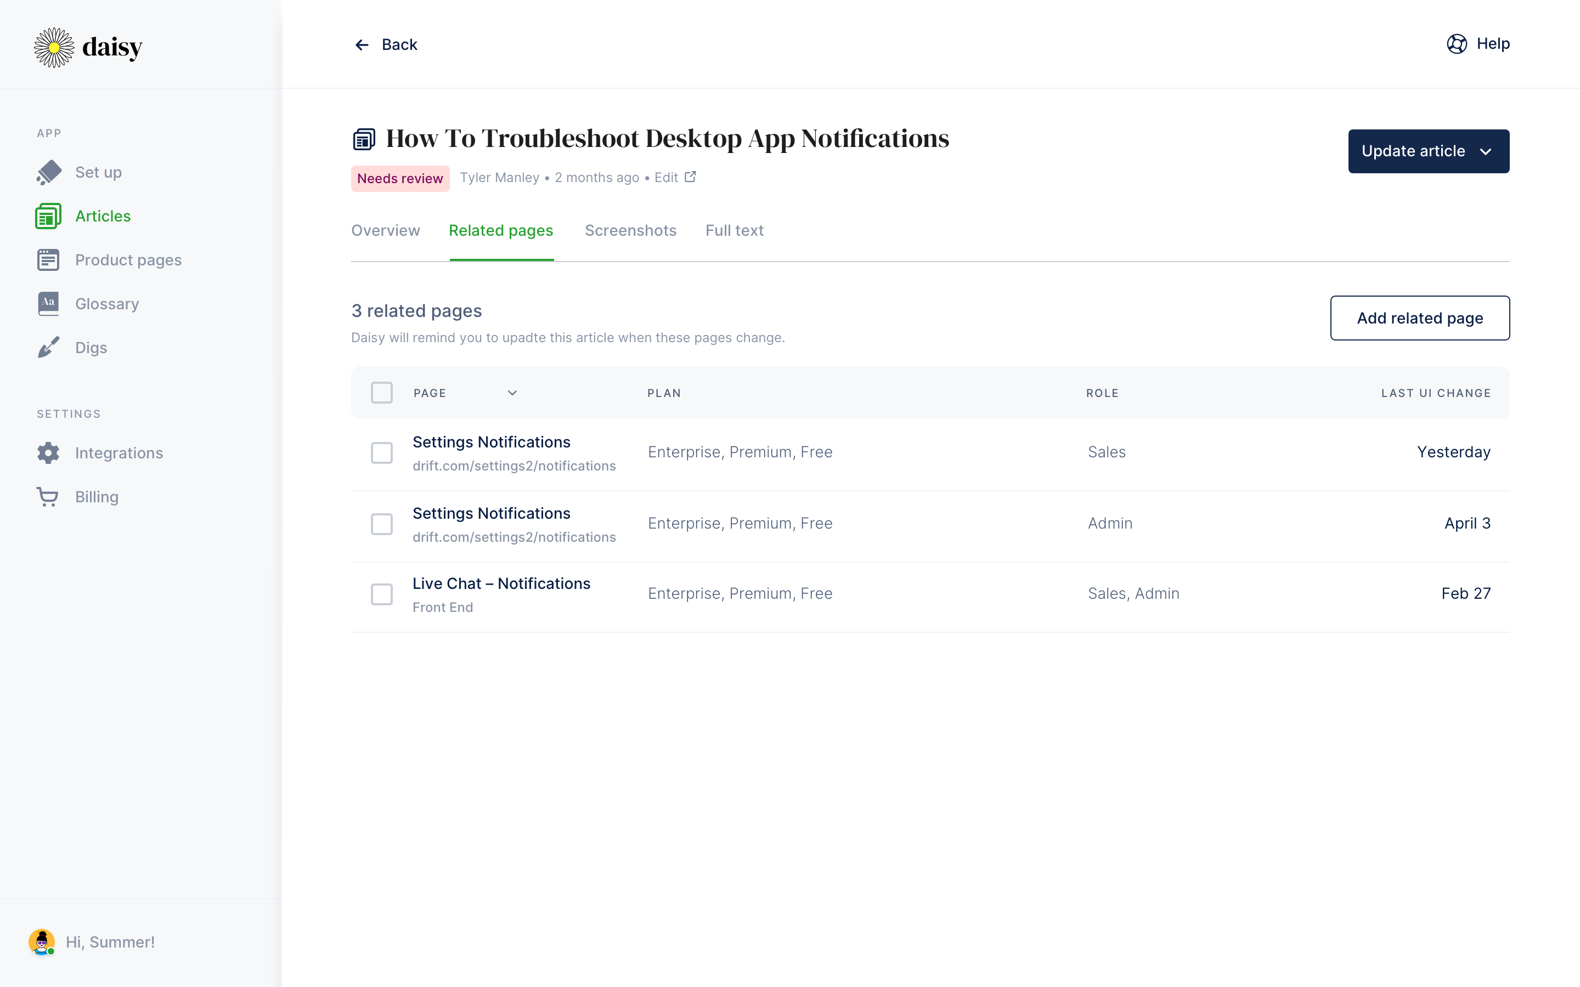Click the Articles sidebar icon

[48, 216]
